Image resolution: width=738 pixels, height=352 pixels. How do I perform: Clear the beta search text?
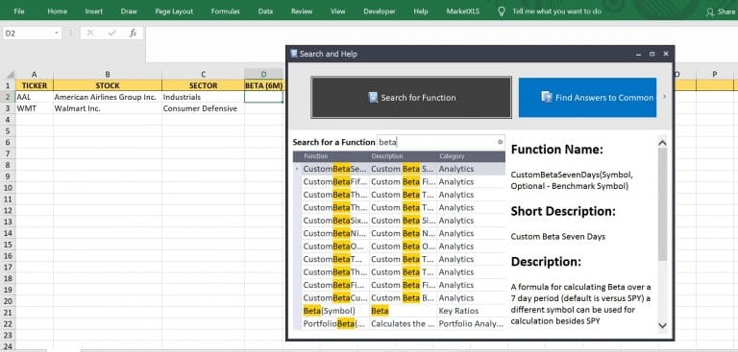tap(501, 141)
